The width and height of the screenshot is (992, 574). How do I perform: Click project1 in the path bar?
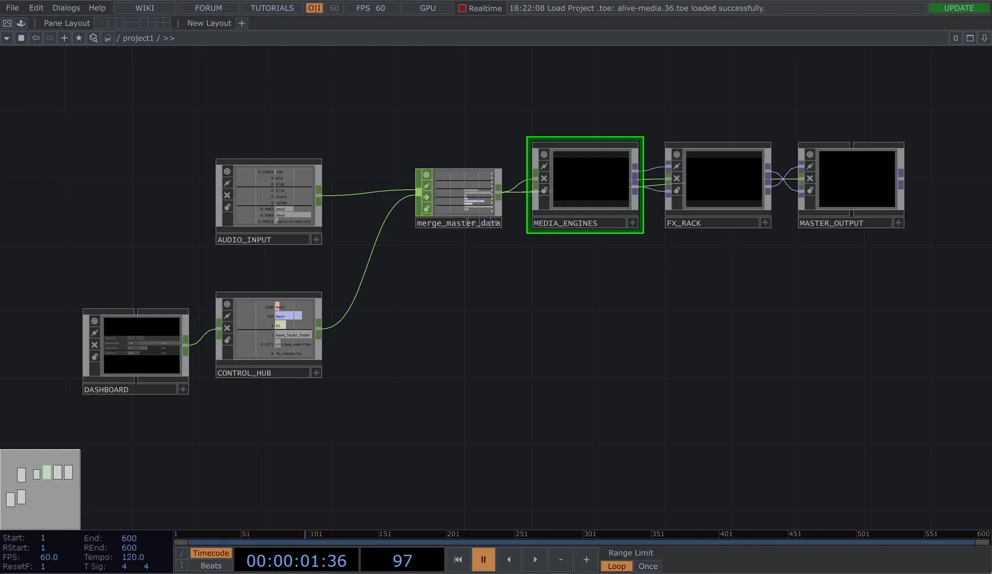click(138, 38)
